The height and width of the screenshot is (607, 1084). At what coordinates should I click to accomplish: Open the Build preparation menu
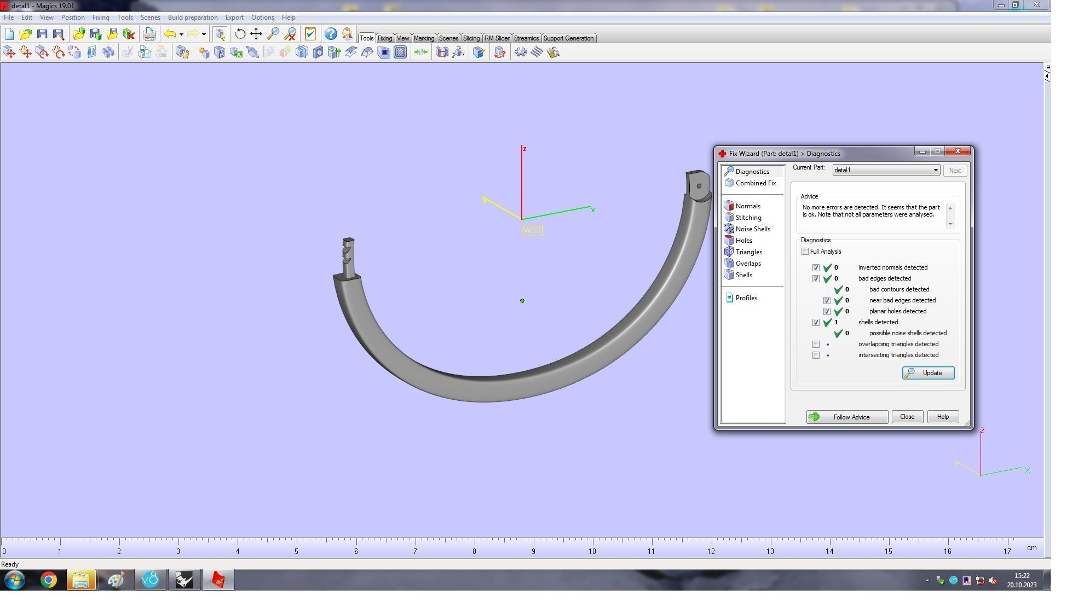[192, 17]
